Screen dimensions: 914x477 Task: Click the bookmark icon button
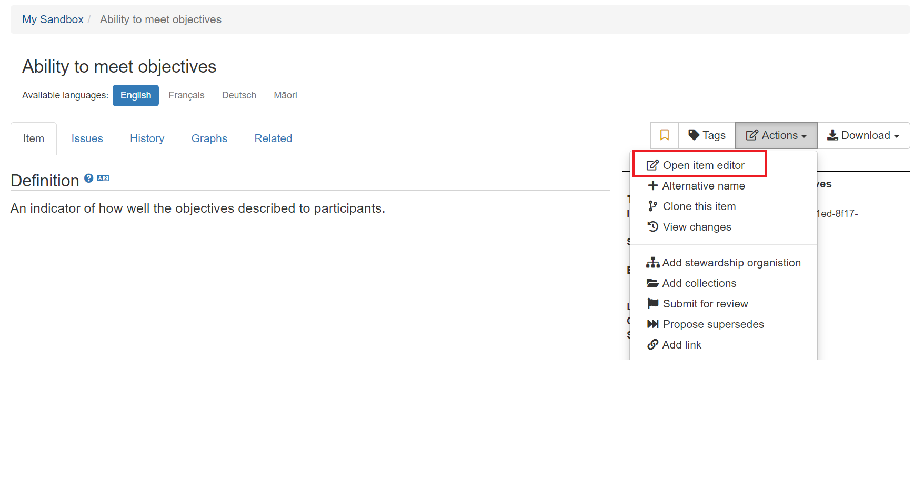664,135
